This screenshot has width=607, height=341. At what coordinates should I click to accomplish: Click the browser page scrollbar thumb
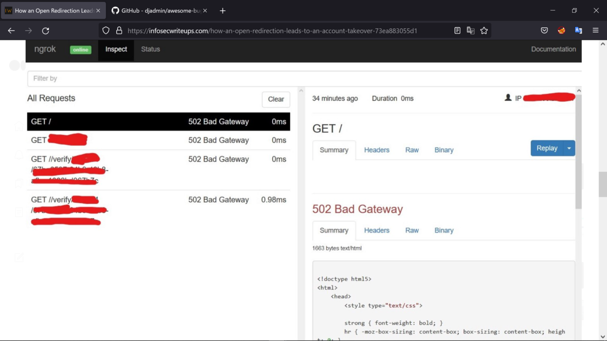(602, 184)
